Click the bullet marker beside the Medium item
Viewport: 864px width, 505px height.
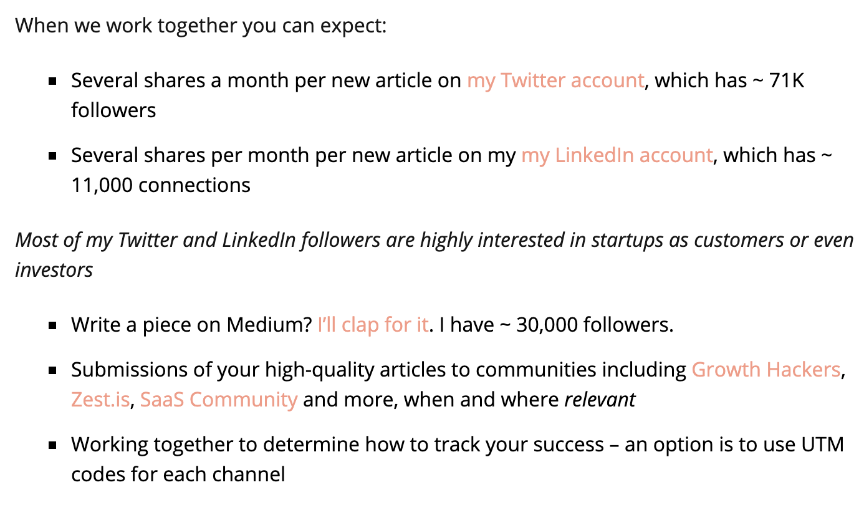click(x=53, y=326)
